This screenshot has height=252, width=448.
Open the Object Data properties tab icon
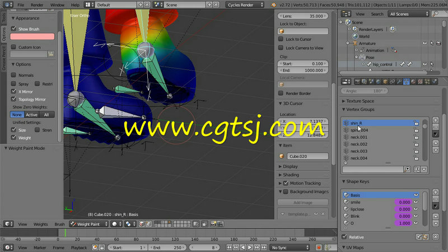click(x=406, y=82)
